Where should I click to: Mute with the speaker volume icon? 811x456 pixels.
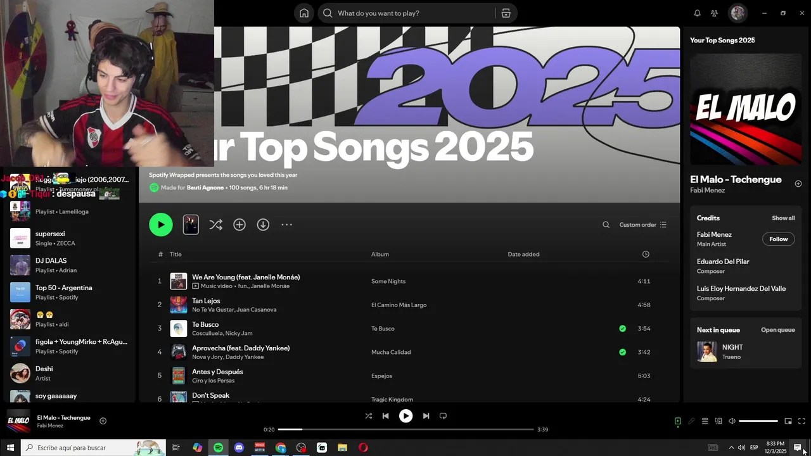(732, 421)
